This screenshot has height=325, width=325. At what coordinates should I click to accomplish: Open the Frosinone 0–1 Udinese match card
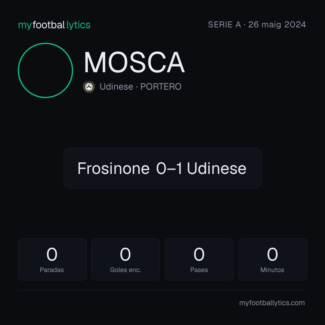coord(162,168)
